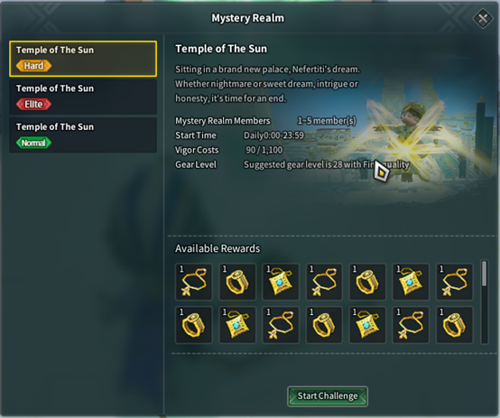Click the first necklace reward icon
This screenshot has height=418, width=500.
tap(193, 282)
